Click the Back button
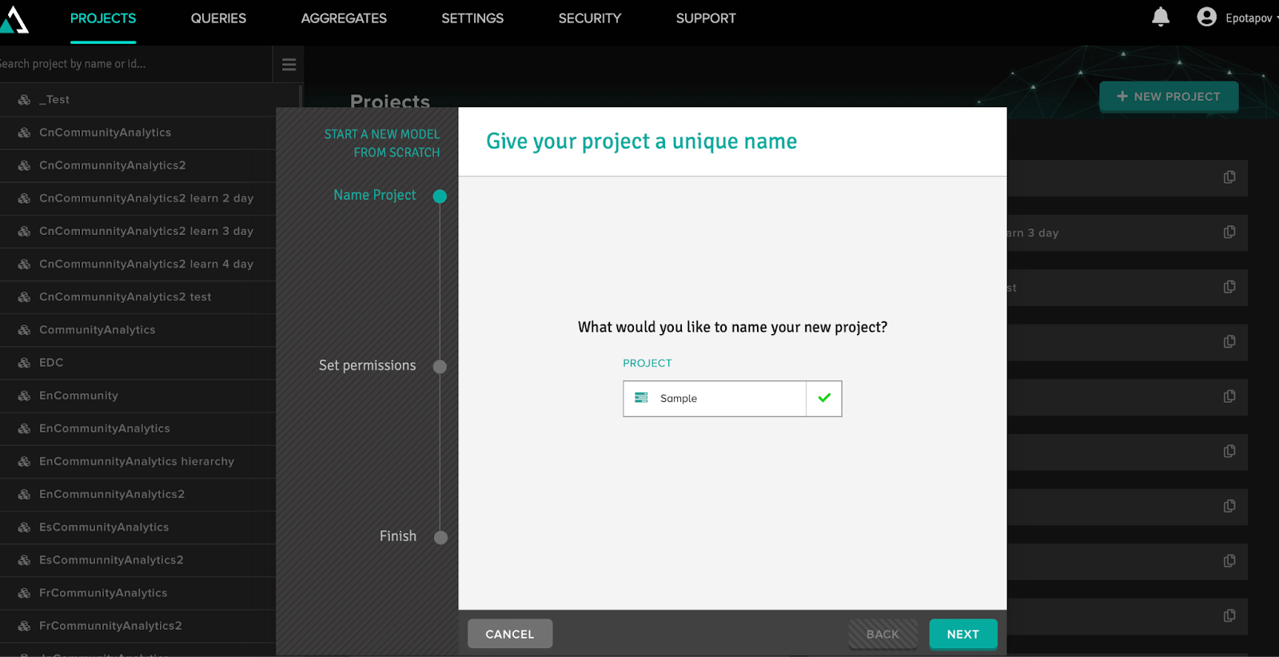Screen dimensions: 1279x657 (x=883, y=634)
